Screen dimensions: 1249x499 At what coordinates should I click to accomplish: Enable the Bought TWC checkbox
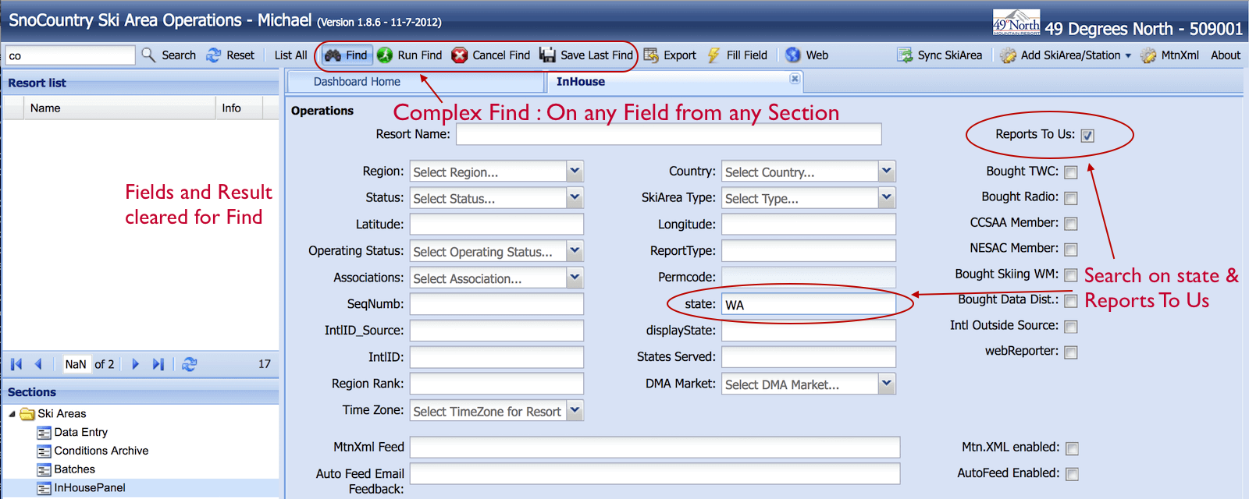point(1071,172)
